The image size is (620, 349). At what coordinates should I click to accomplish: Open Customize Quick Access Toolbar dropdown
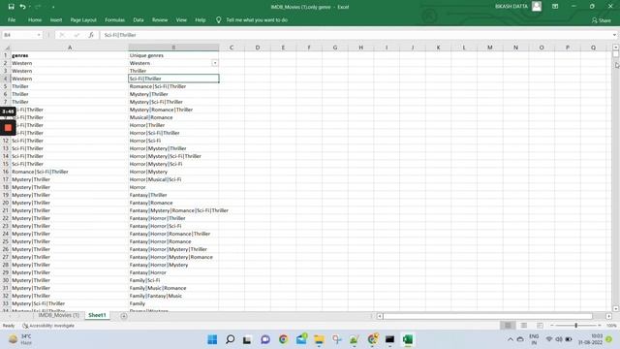click(x=53, y=7)
